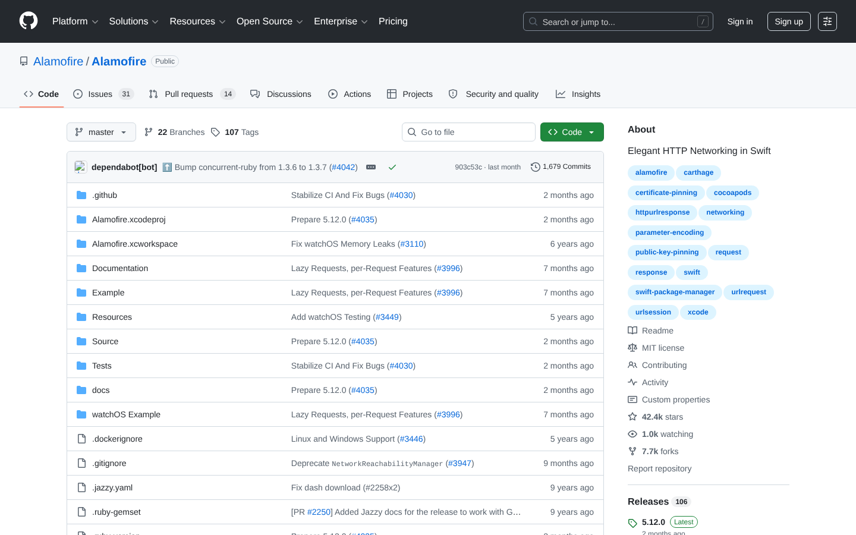Click the eye icon beside 1.0k watching
This screenshot has width=856, height=535.
632,434
